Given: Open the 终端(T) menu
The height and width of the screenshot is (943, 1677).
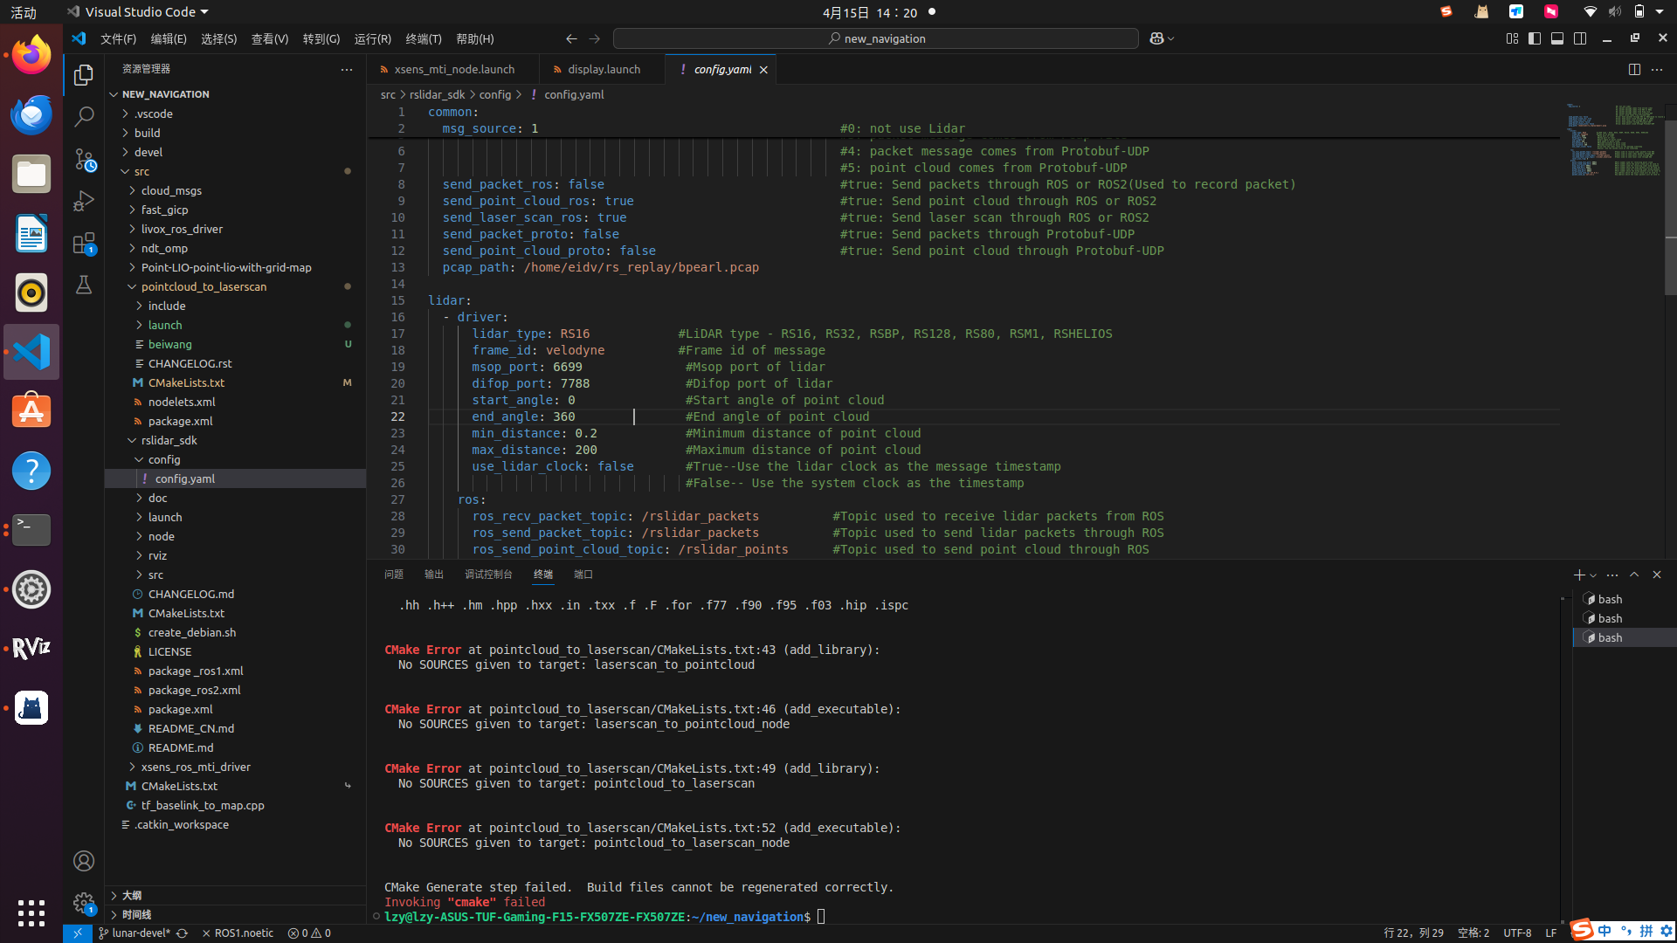Looking at the screenshot, I should pos(424,38).
